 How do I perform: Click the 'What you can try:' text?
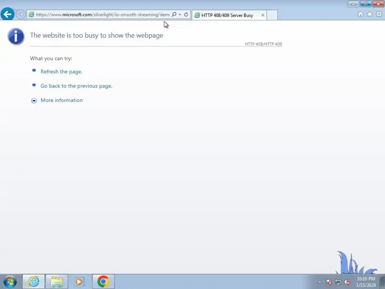51,58
